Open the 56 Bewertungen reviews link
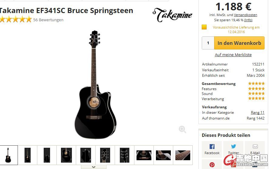This screenshot has height=169, width=270. pyautogui.click(x=48, y=20)
